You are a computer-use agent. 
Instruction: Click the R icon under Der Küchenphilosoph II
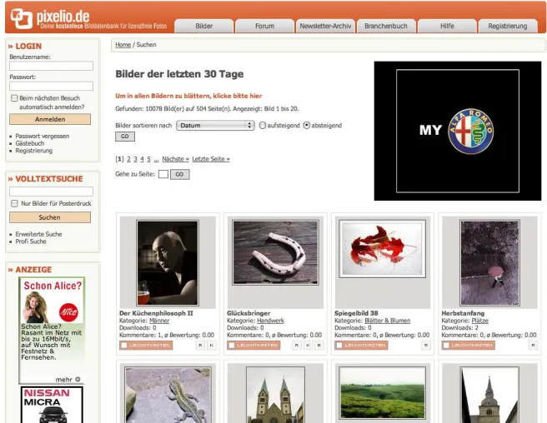[200, 346]
